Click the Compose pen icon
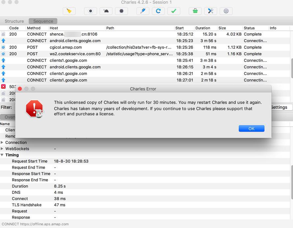 tap(143, 11)
